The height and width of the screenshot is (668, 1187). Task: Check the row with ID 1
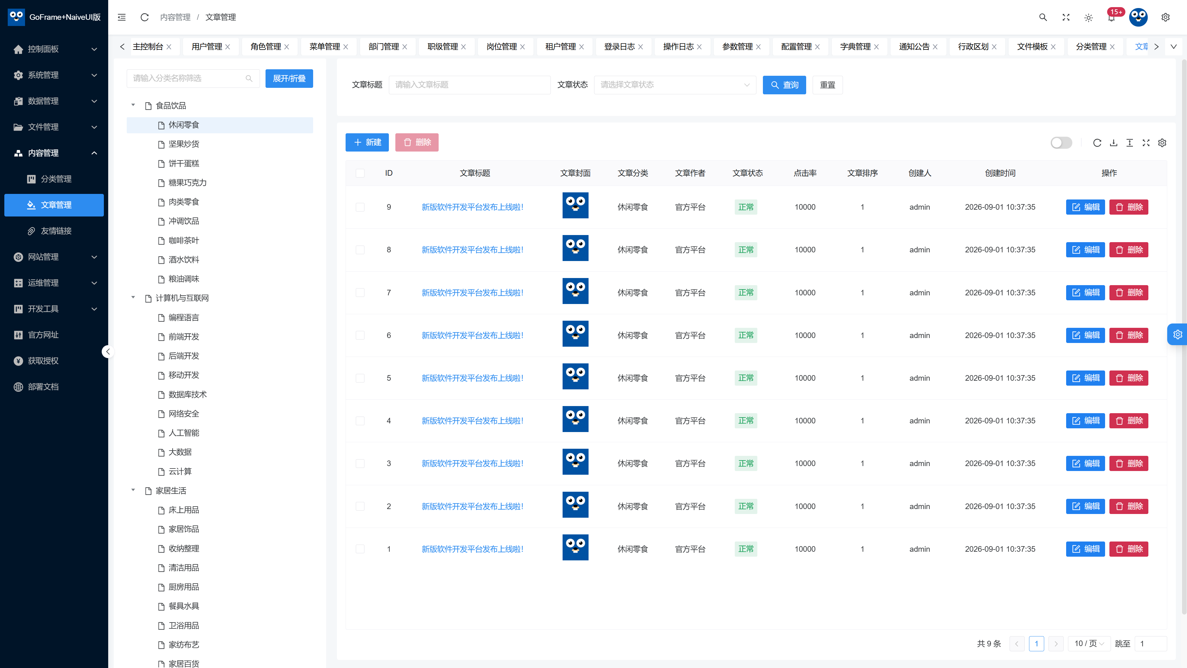tap(360, 549)
